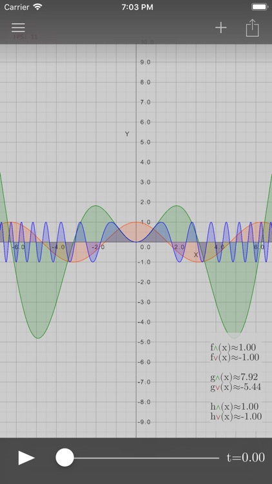Tap the -2.0 tick label on the X axis
The width and height of the screenshot is (272, 484).
coord(98,247)
